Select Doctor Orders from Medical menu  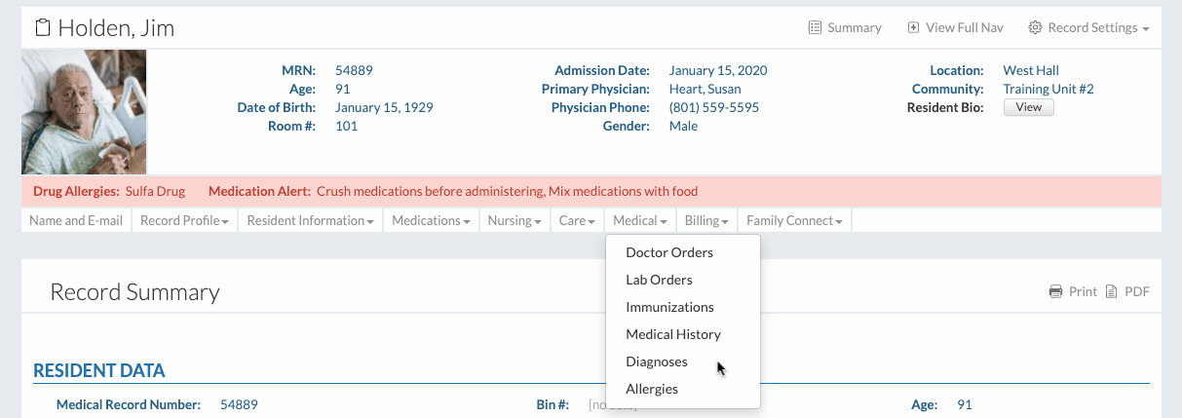pos(669,252)
